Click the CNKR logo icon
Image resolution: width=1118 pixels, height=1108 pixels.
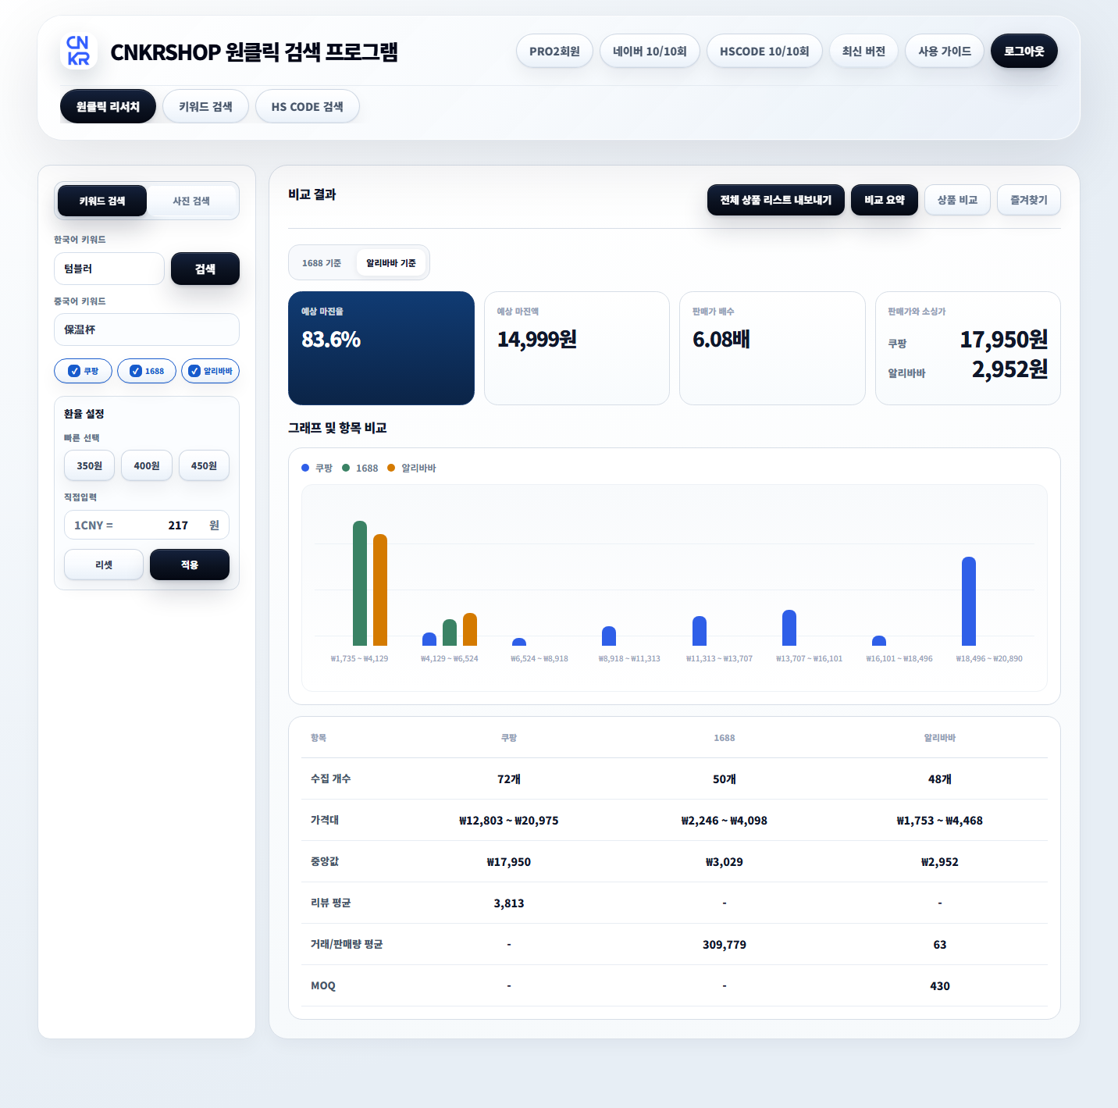(78, 51)
